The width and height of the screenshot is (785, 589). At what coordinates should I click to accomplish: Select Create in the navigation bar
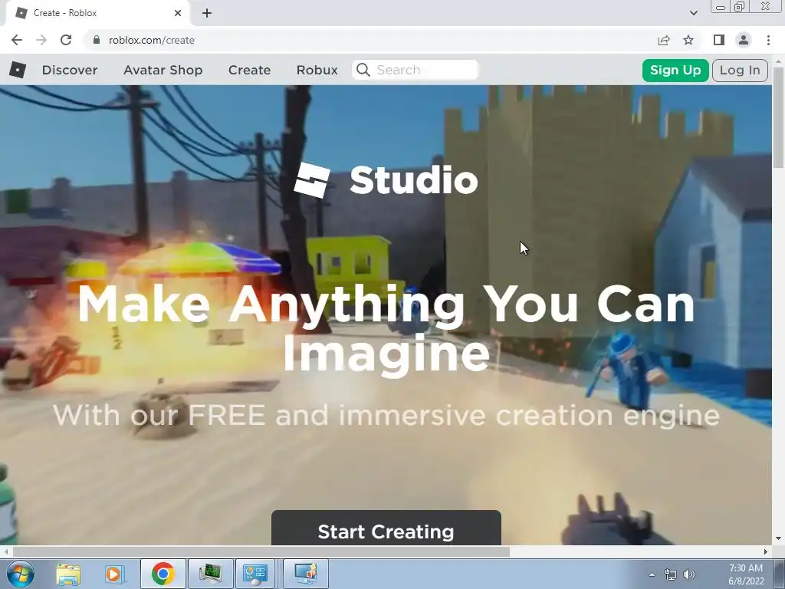[249, 70]
